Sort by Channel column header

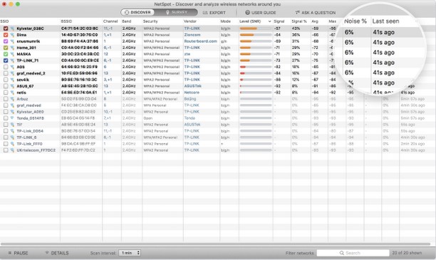click(x=110, y=21)
